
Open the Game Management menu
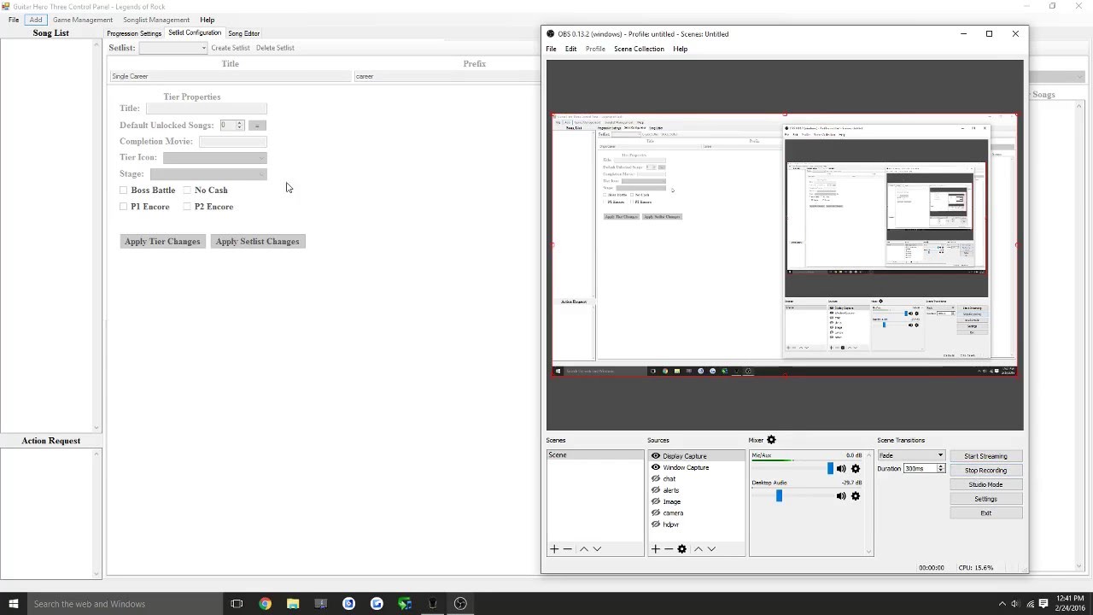tap(82, 20)
